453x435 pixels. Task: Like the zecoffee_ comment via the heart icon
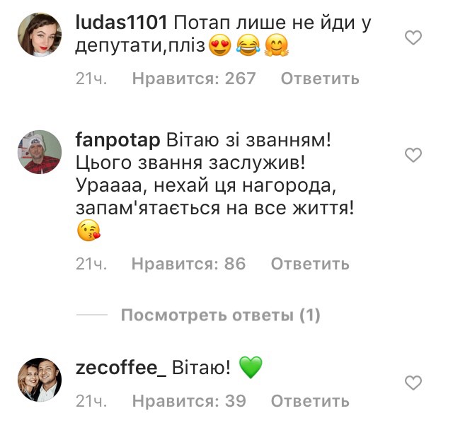click(x=413, y=383)
